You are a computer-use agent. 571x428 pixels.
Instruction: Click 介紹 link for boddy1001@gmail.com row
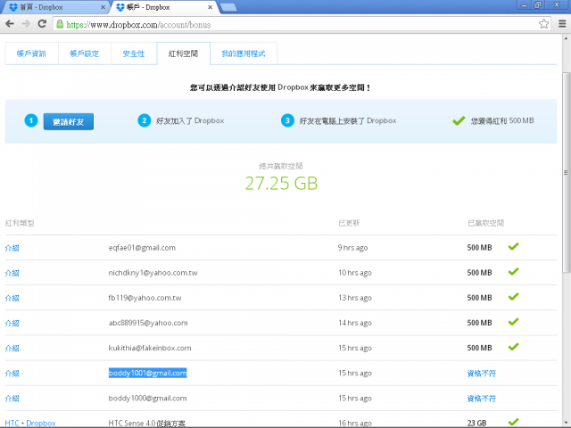tap(12, 374)
